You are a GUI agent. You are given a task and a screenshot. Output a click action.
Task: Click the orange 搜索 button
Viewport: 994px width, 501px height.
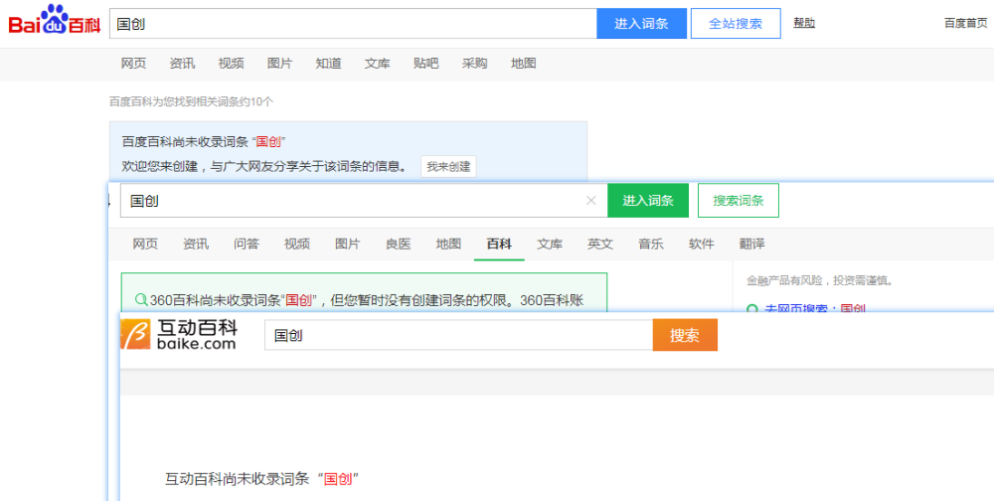(x=684, y=336)
